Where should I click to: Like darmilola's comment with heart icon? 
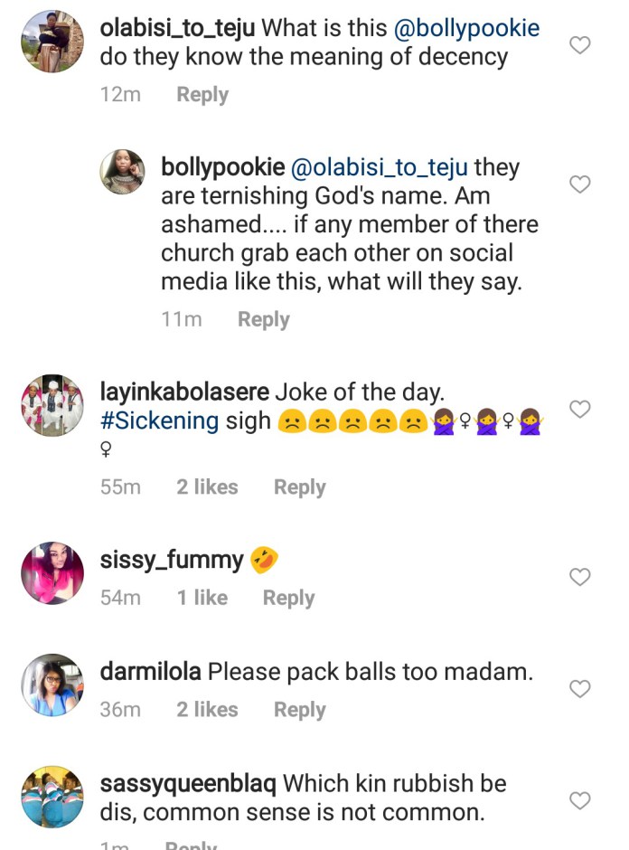click(x=580, y=689)
